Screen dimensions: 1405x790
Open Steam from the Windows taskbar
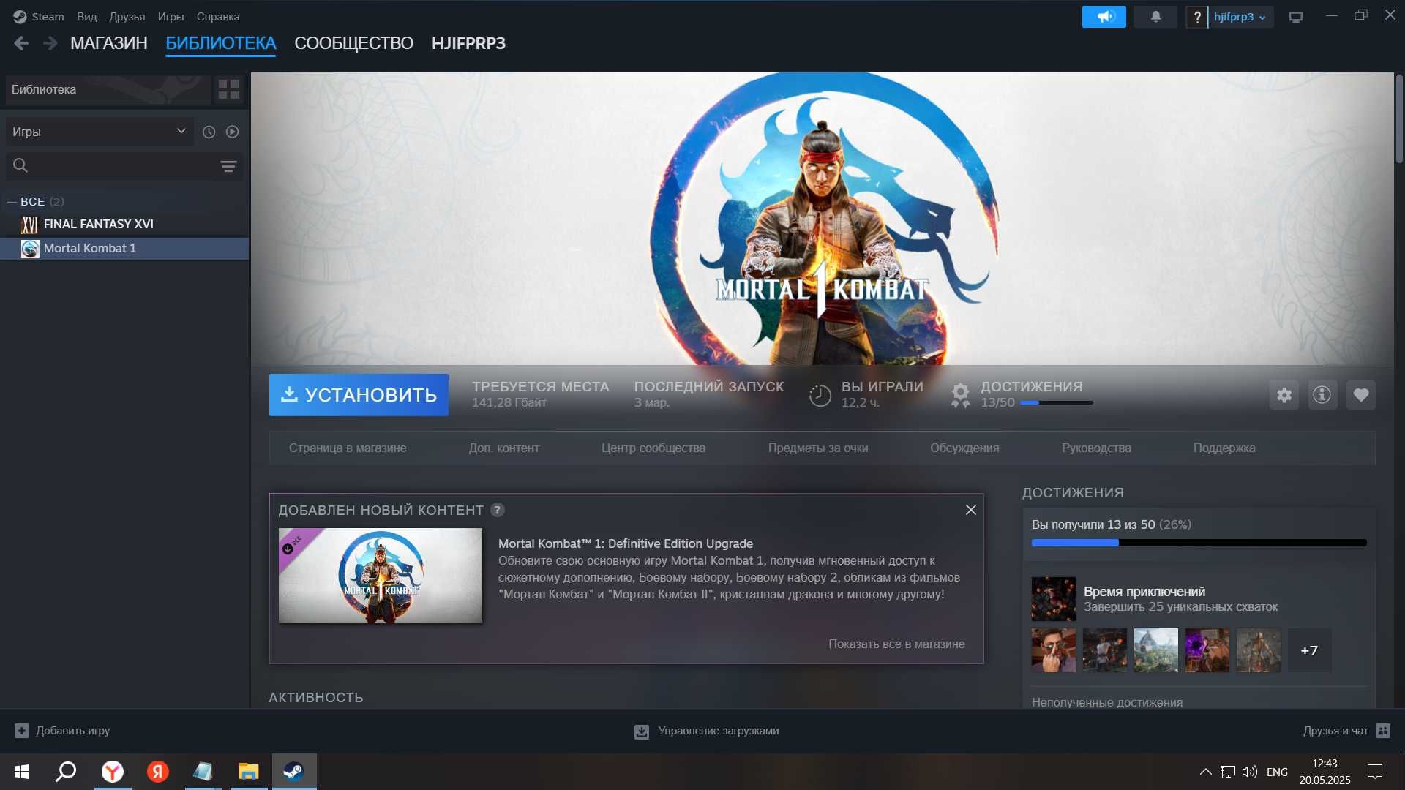[x=294, y=771]
